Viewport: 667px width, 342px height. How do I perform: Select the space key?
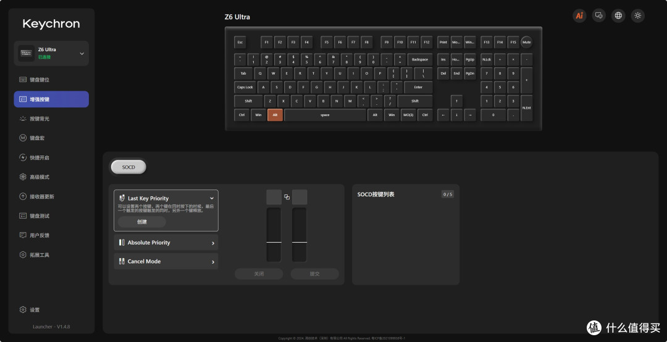[325, 115]
